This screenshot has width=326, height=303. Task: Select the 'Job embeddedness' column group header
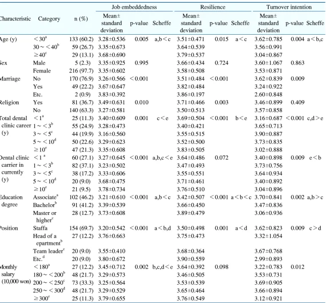click(134, 7)
